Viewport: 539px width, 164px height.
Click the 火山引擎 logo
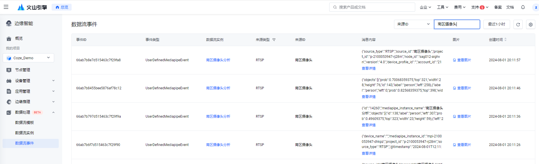32,7
